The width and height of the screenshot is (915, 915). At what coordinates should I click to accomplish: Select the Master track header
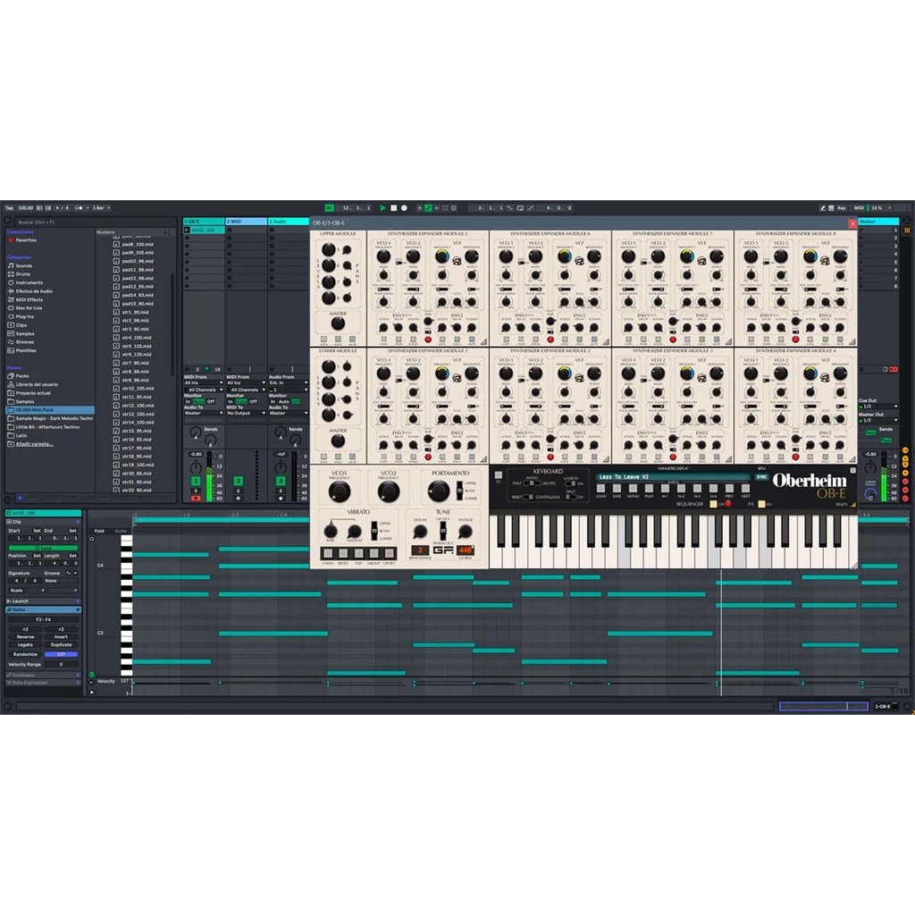(878, 222)
